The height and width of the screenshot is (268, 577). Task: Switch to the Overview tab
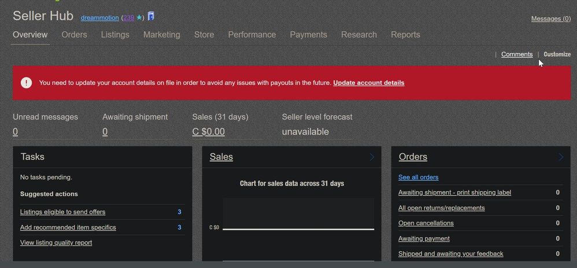pos(30,35)
